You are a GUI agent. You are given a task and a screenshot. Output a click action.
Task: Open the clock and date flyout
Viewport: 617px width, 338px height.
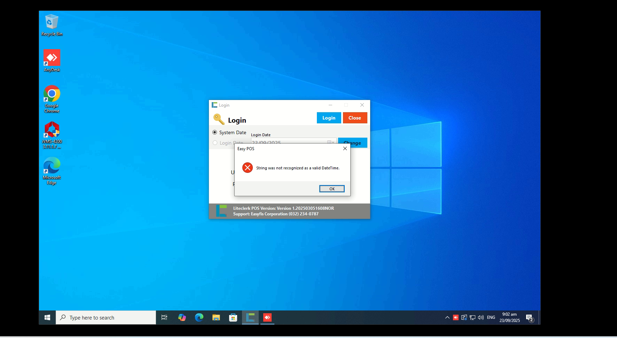(509, 317)
